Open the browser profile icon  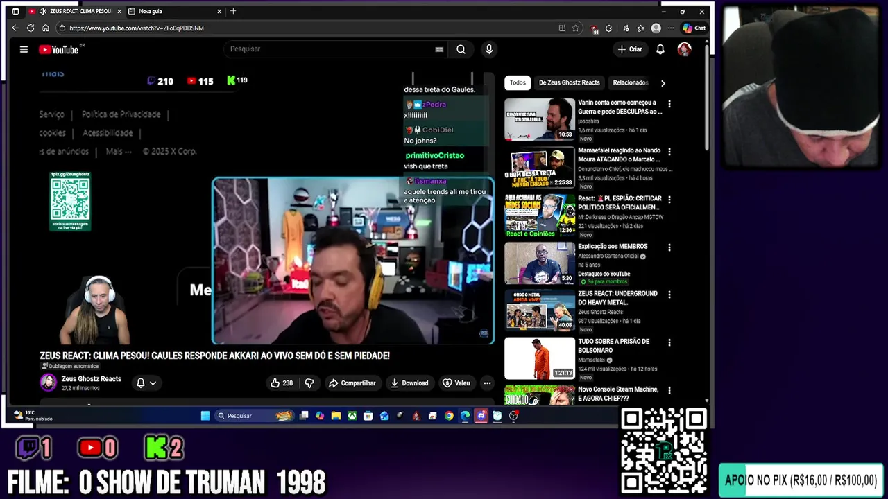(x=656, y=28)
